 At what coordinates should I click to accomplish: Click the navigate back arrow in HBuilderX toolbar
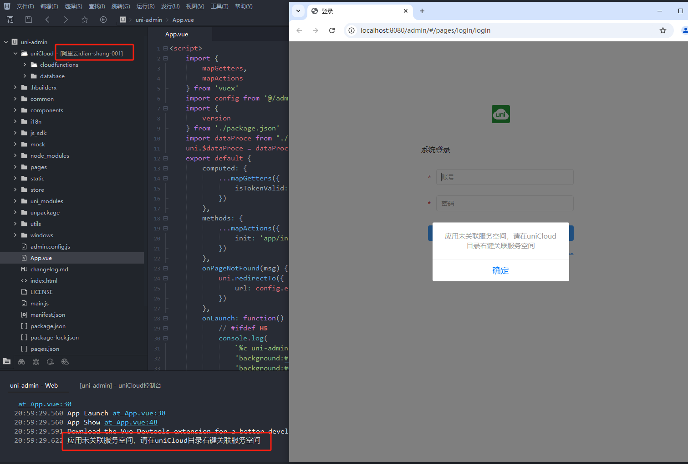[x=47, y=20]
